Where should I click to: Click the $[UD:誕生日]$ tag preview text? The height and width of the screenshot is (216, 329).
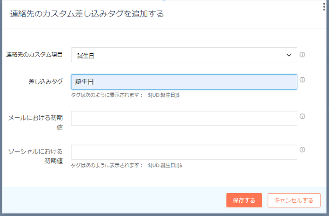tap(163, 95)
